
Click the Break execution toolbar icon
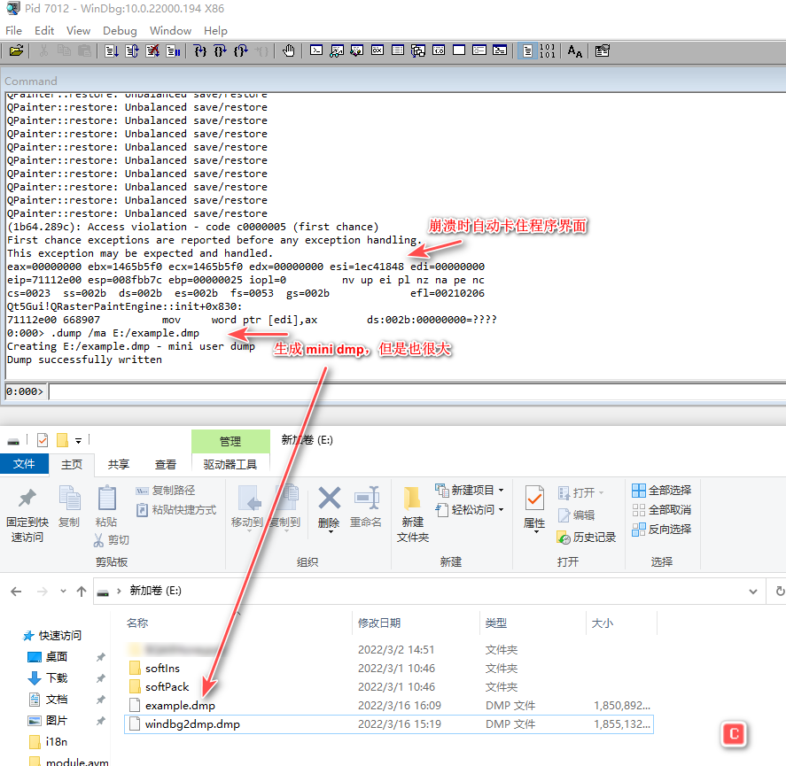click(173, 50)
